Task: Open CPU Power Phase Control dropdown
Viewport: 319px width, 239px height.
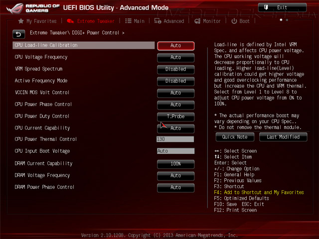Action: pos(176,105)
